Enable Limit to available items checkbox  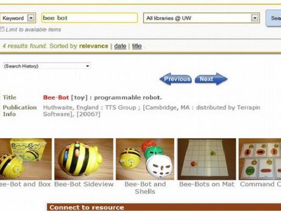coord(2,29)
